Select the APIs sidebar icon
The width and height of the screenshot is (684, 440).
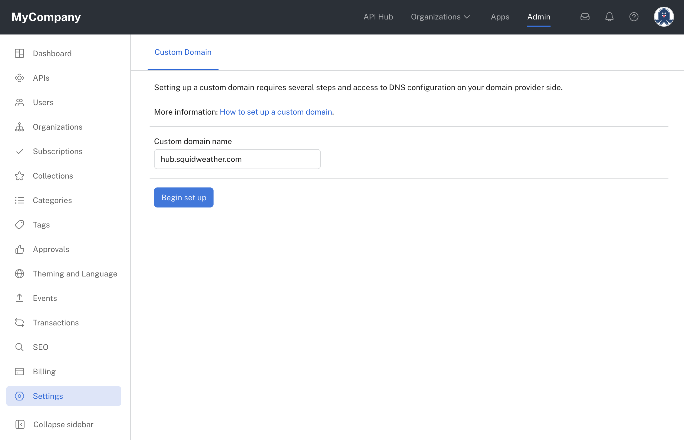[x=19, y=78]
